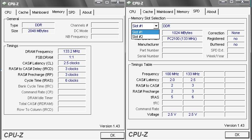Close the right CPU-Z window

pyautogui.click(x=242, y=2)
